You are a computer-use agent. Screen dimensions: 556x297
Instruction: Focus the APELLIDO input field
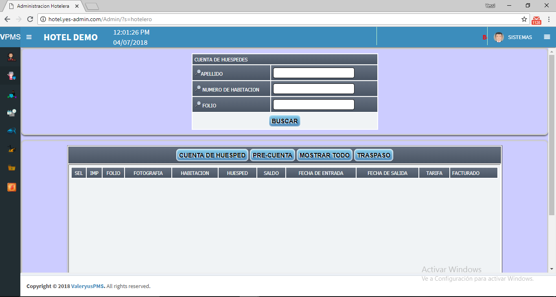point(313,73)
